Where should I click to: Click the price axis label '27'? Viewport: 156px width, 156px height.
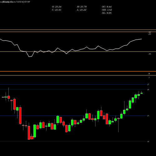pos(148,85)
